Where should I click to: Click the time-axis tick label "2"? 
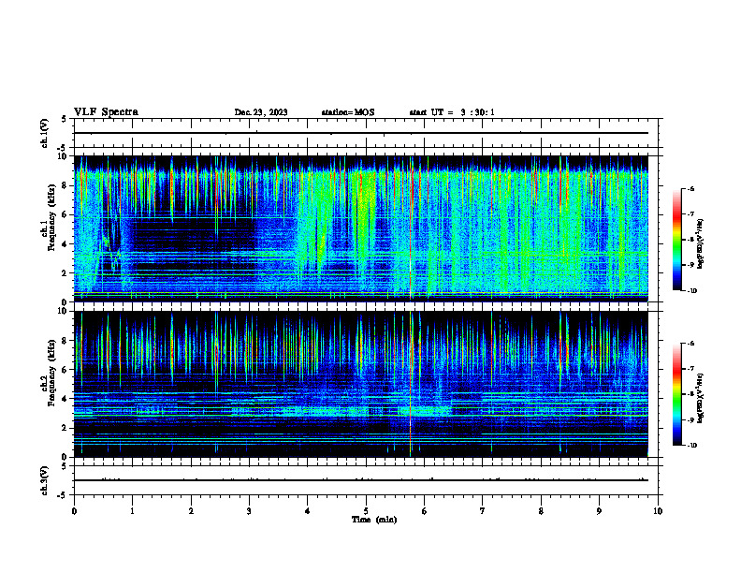click(x=191, y=511)
